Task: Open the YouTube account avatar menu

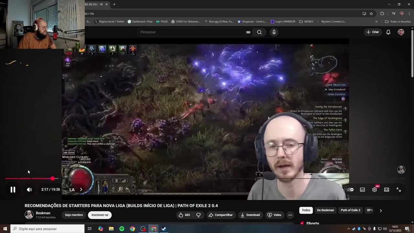Action: [x=401, y=32]
